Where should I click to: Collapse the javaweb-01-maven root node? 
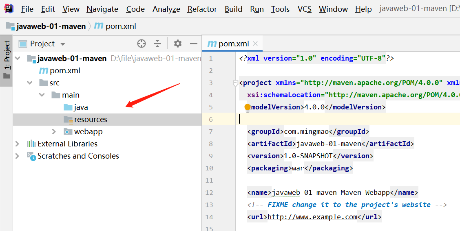click(18, 58)
